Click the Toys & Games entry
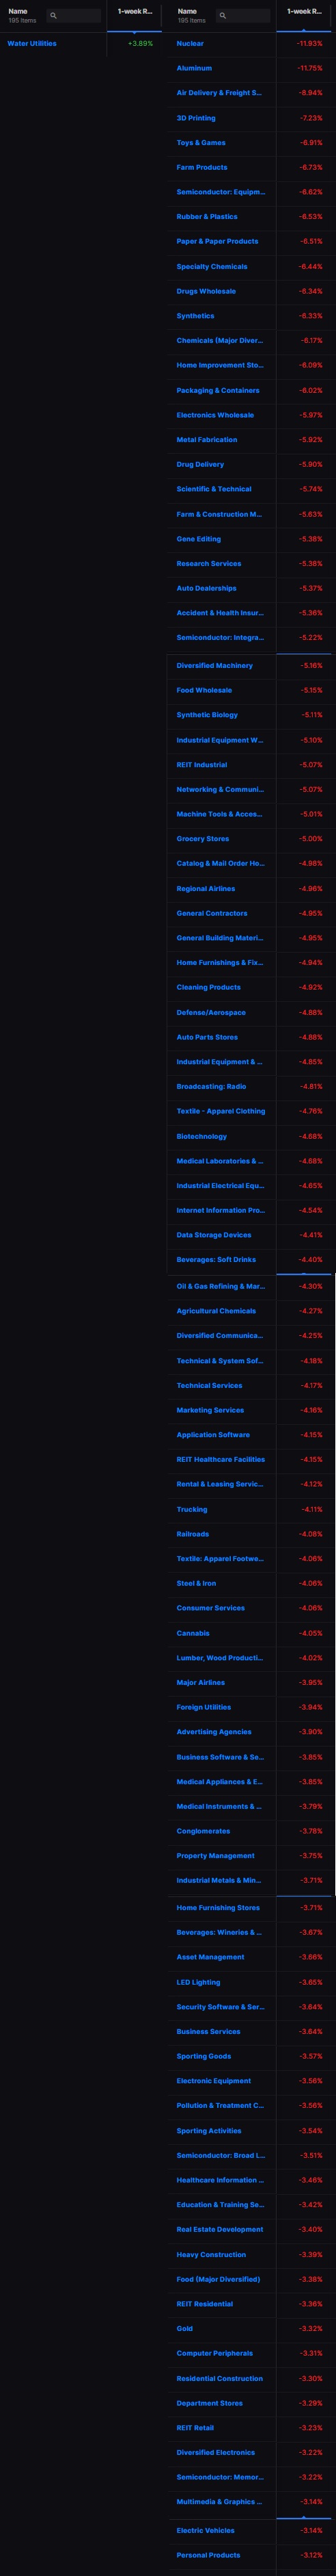Image resolution: width=336 pixels, height=2576 pixels. 201,143
